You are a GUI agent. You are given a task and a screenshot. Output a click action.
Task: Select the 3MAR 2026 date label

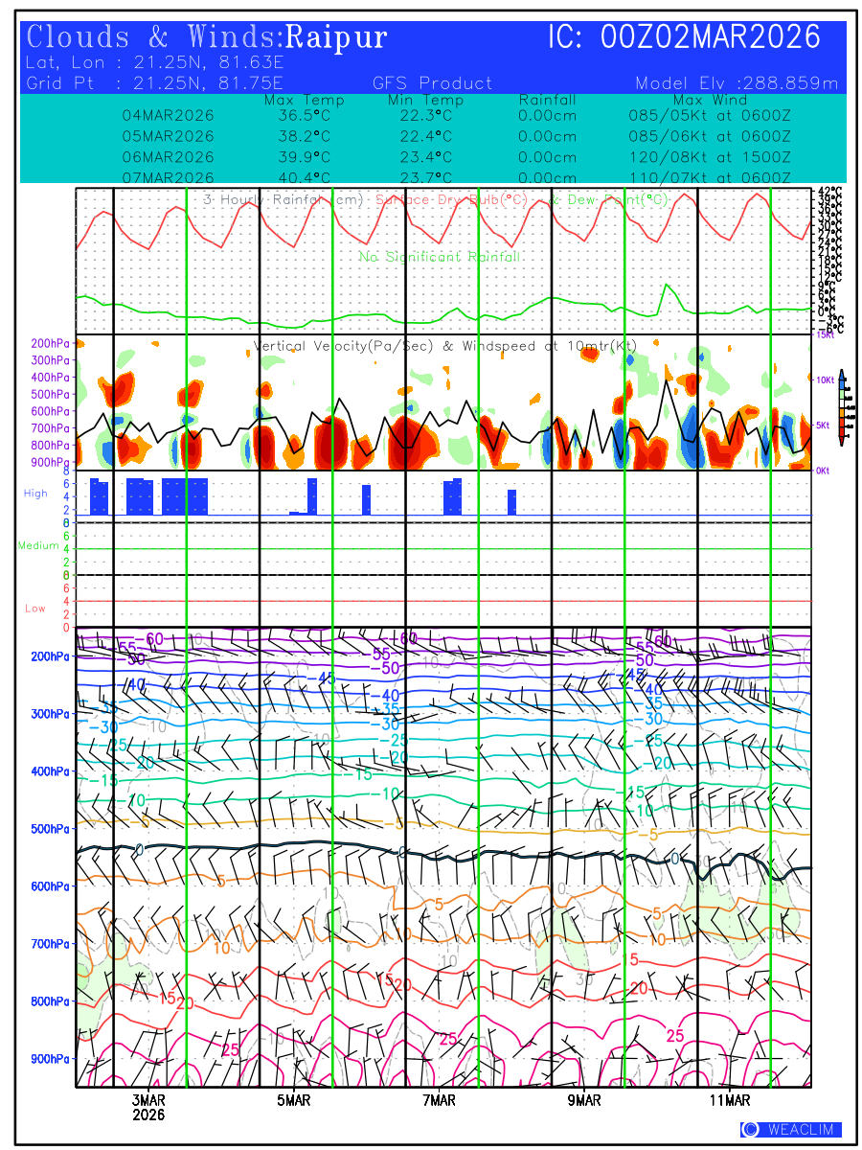[148, 1108]
